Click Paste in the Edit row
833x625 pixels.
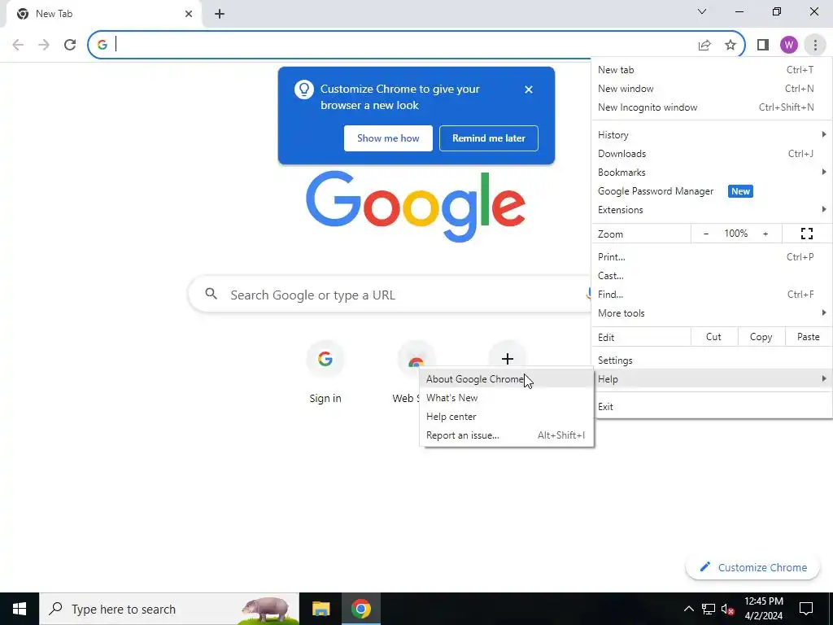[808, 337]
